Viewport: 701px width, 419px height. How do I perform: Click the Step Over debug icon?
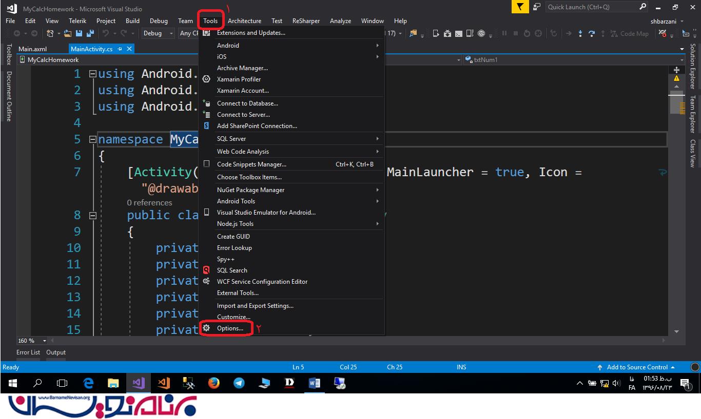pyautogui.click(x=591, y=34)
